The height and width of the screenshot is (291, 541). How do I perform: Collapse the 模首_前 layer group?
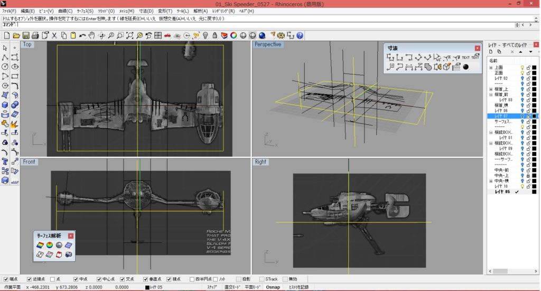tap(491, 94)
